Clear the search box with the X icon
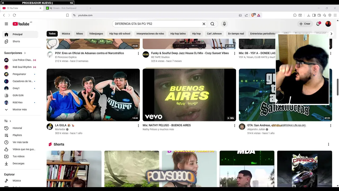Viewport: 339px width, 191px height. pyautogui.click(x=204, y=24)
